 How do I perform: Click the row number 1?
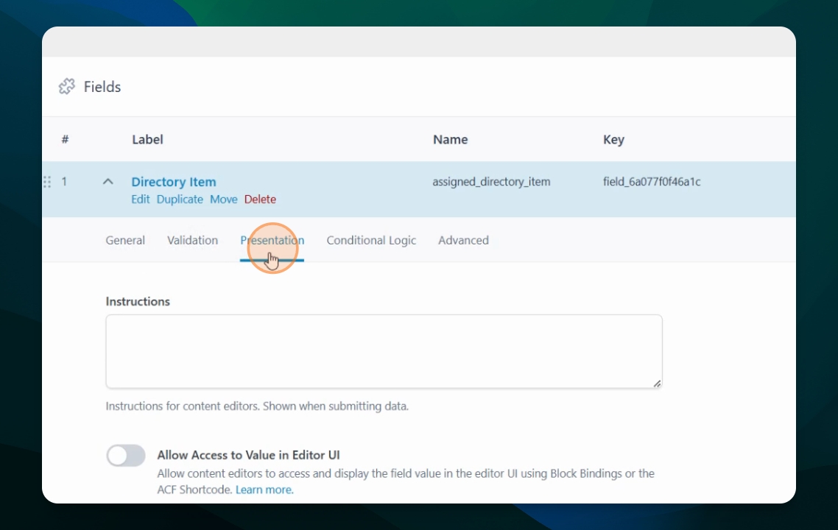click(64, 182)
